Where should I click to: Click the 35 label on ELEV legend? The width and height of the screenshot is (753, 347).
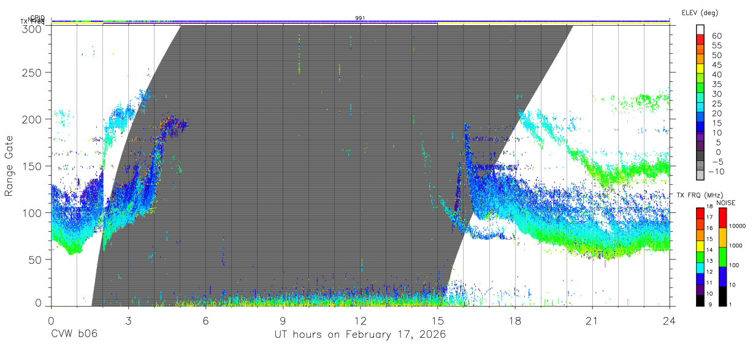[x=716, y=84]
